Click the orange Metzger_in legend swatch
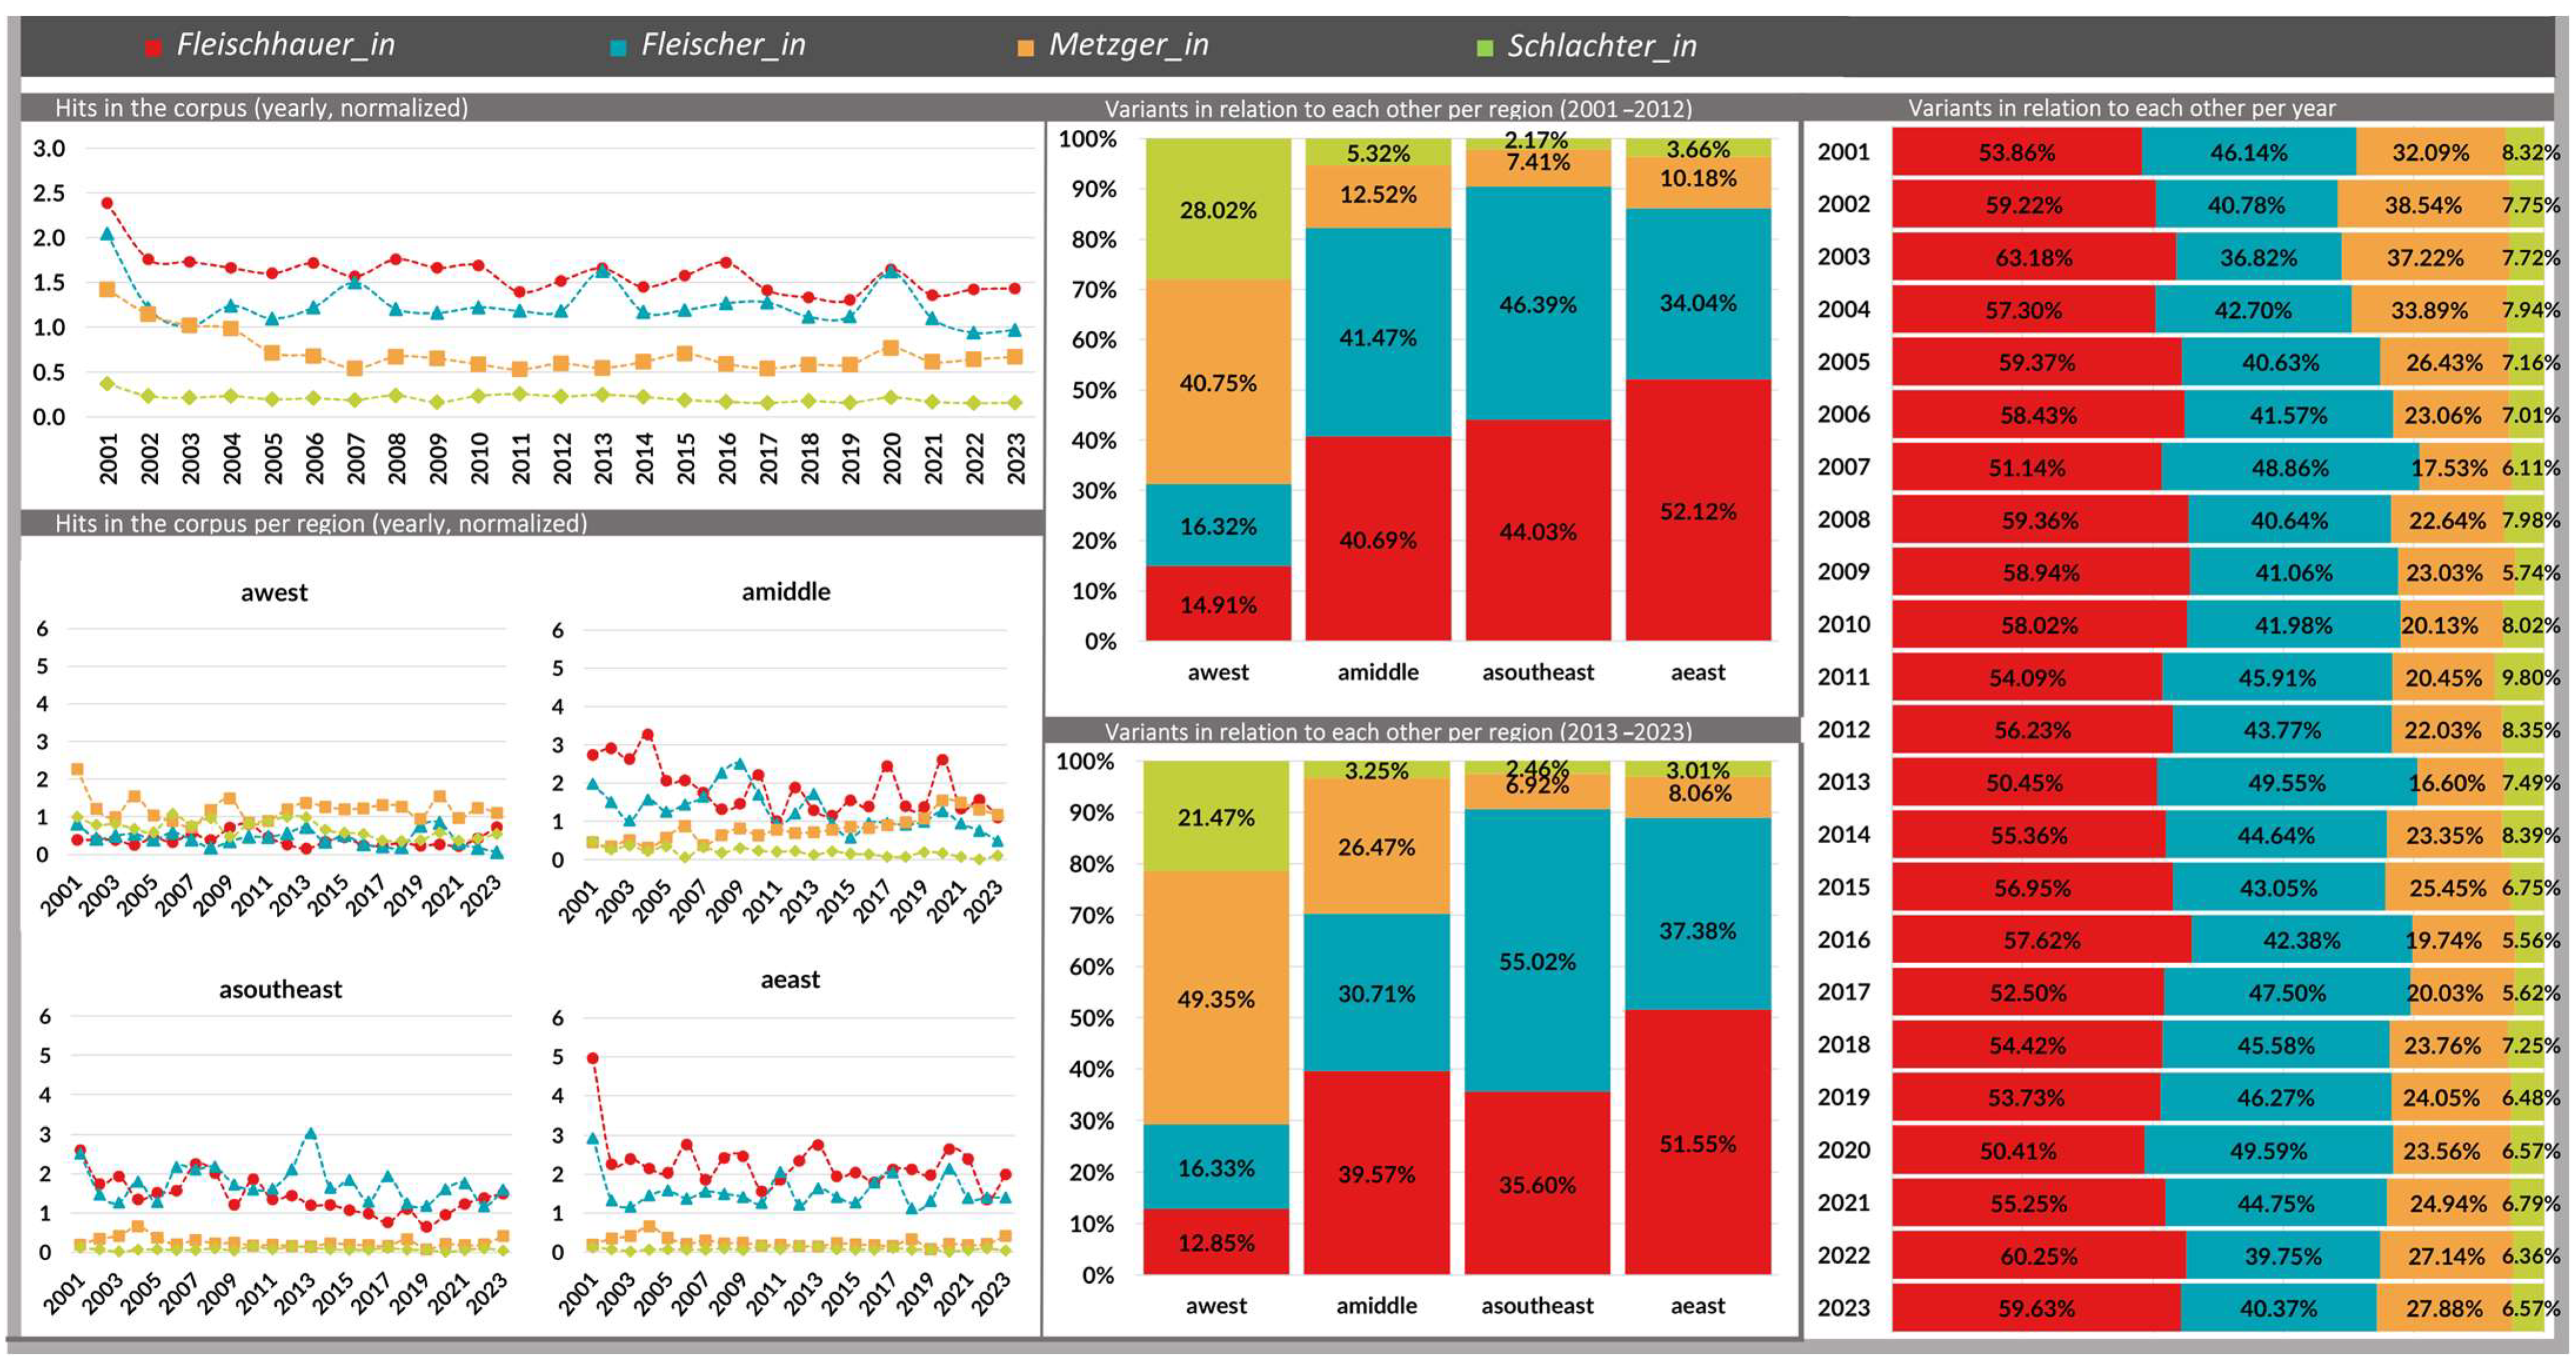2576x1369 pixels. 1025,47
